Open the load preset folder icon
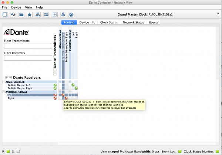The image size is (222, 155). tap(21, 14)
